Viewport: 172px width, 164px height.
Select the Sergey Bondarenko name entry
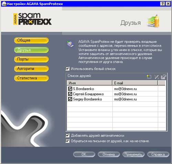coord(87,99)
